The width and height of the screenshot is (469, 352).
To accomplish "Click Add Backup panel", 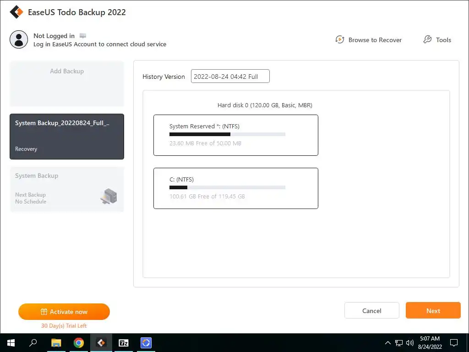I will click(x=67, y=83).
